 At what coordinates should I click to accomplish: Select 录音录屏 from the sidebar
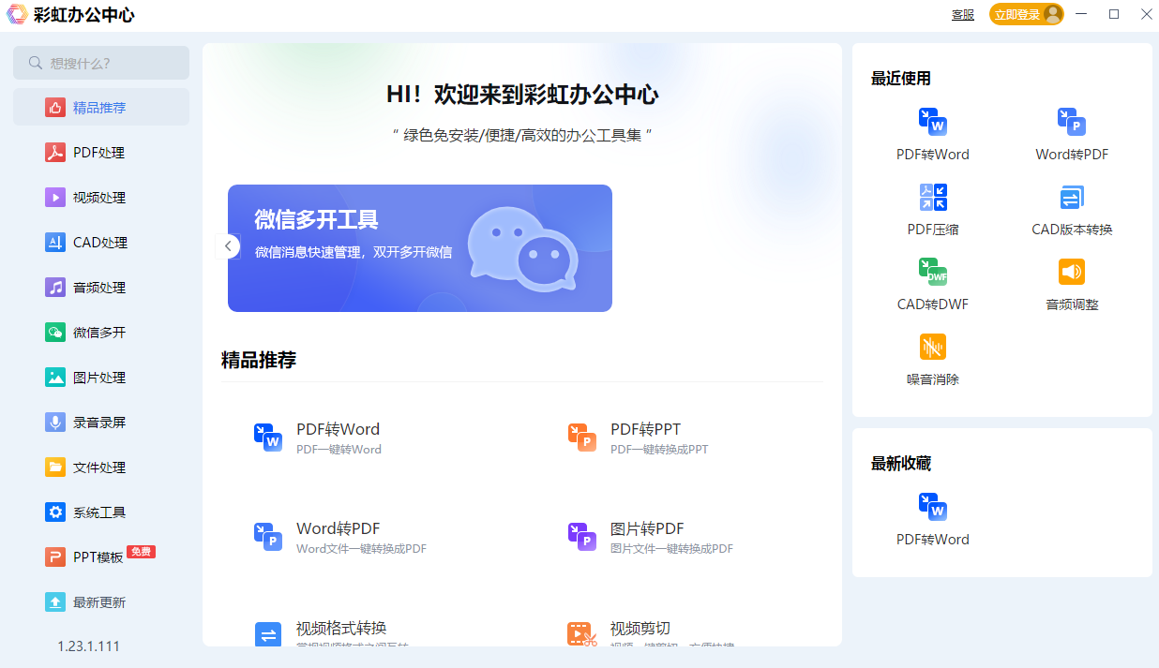[x=99, y=423]
